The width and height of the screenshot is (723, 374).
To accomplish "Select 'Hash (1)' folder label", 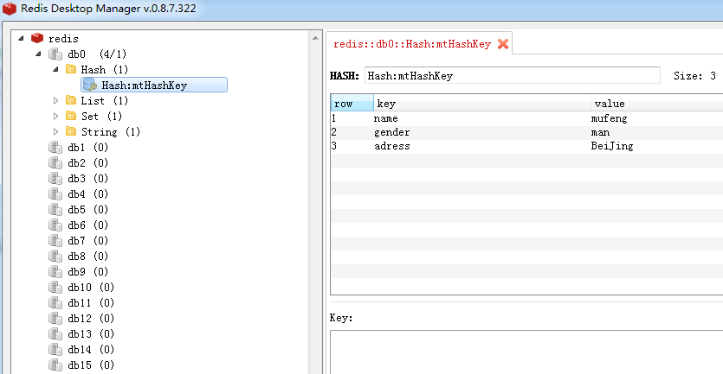I will [104, 69].
